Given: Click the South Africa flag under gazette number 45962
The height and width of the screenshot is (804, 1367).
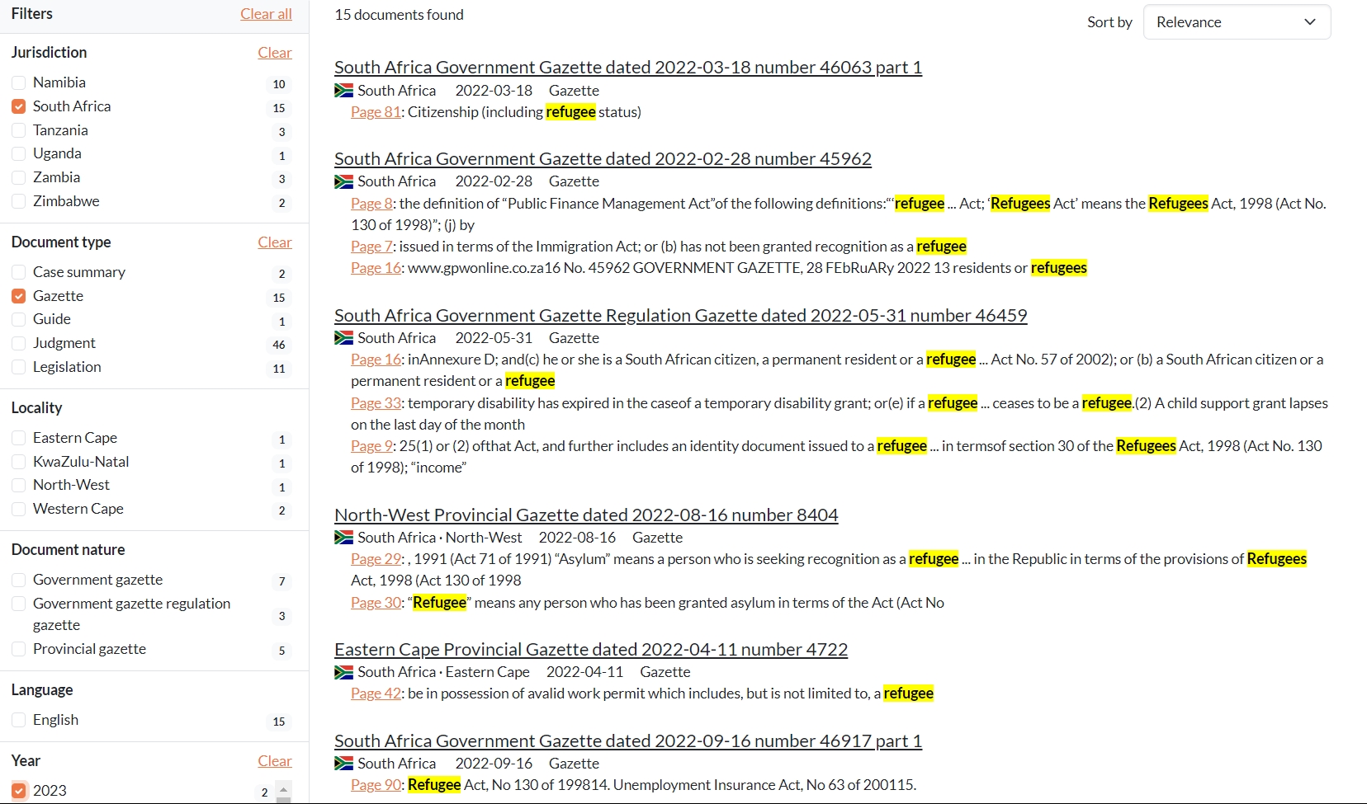Looking at the screenshot, I should coord(343,181).
